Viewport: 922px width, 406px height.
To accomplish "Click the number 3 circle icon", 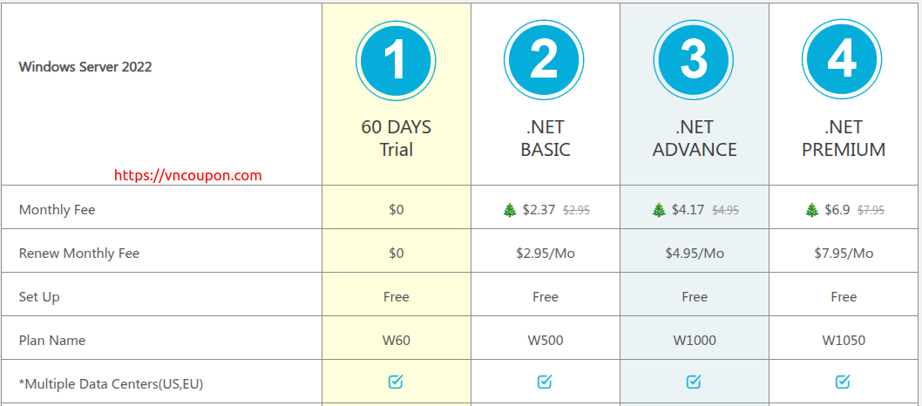I will coord(694,60).
